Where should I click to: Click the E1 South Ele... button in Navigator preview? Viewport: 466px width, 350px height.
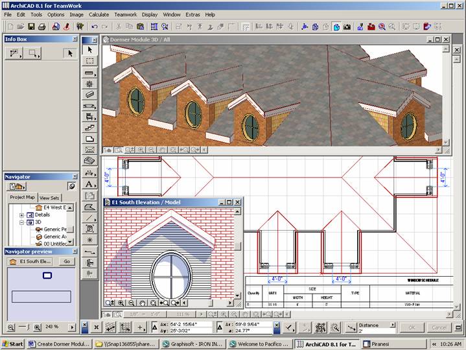(x=30, y=261)
